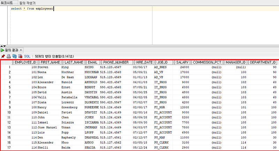
Task: Click the green run icon on 질의 결과 tab
Action: (x=2, y=50)
